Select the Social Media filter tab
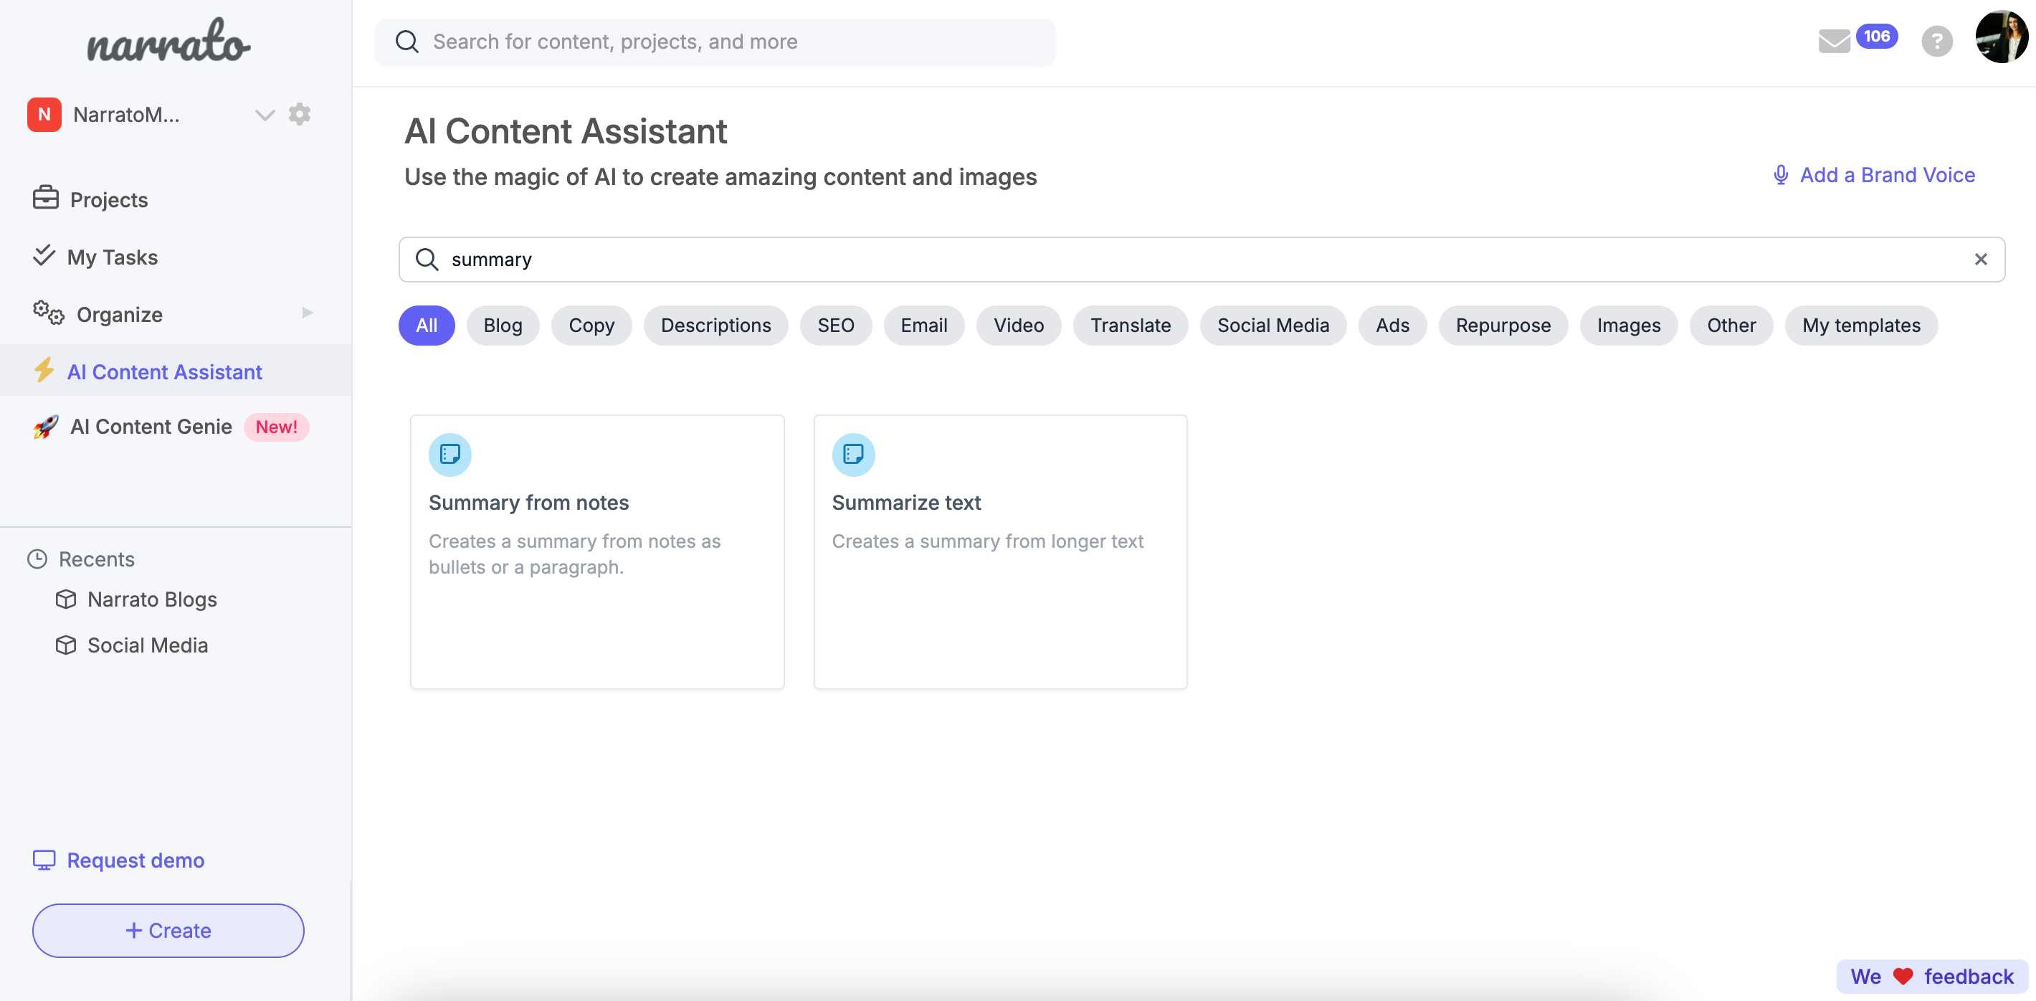The width and height of the screenshot is (2036, 1001). [1272, 326]
